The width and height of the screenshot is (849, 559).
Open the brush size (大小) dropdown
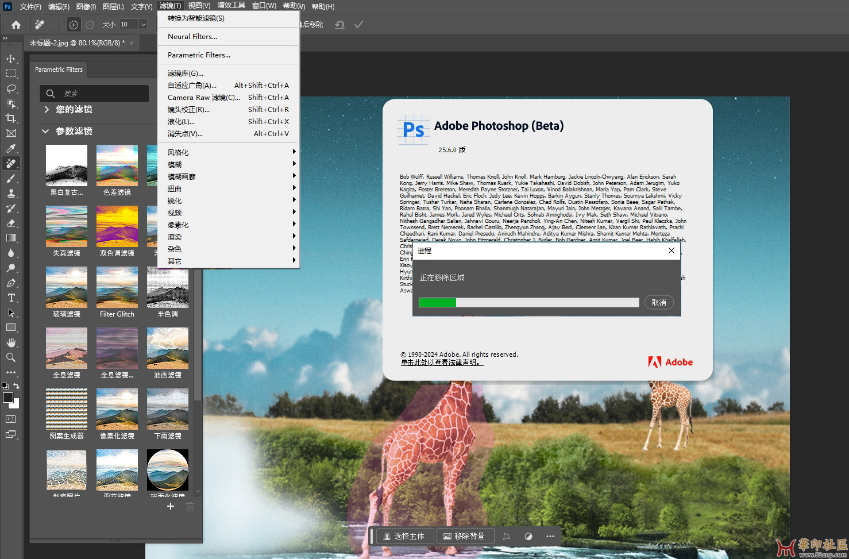tap(143, 24)
